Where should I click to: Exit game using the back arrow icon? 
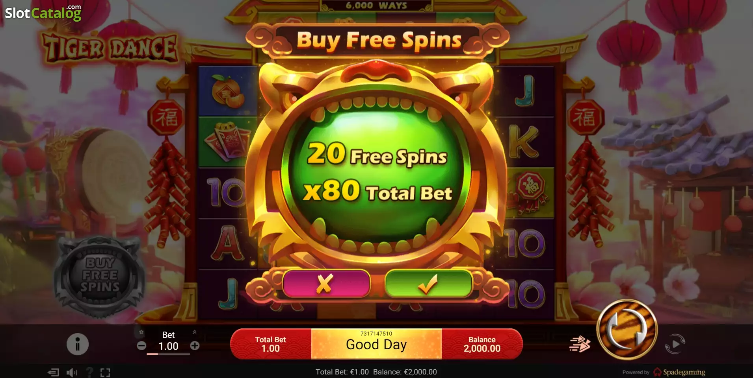[53, 372]
